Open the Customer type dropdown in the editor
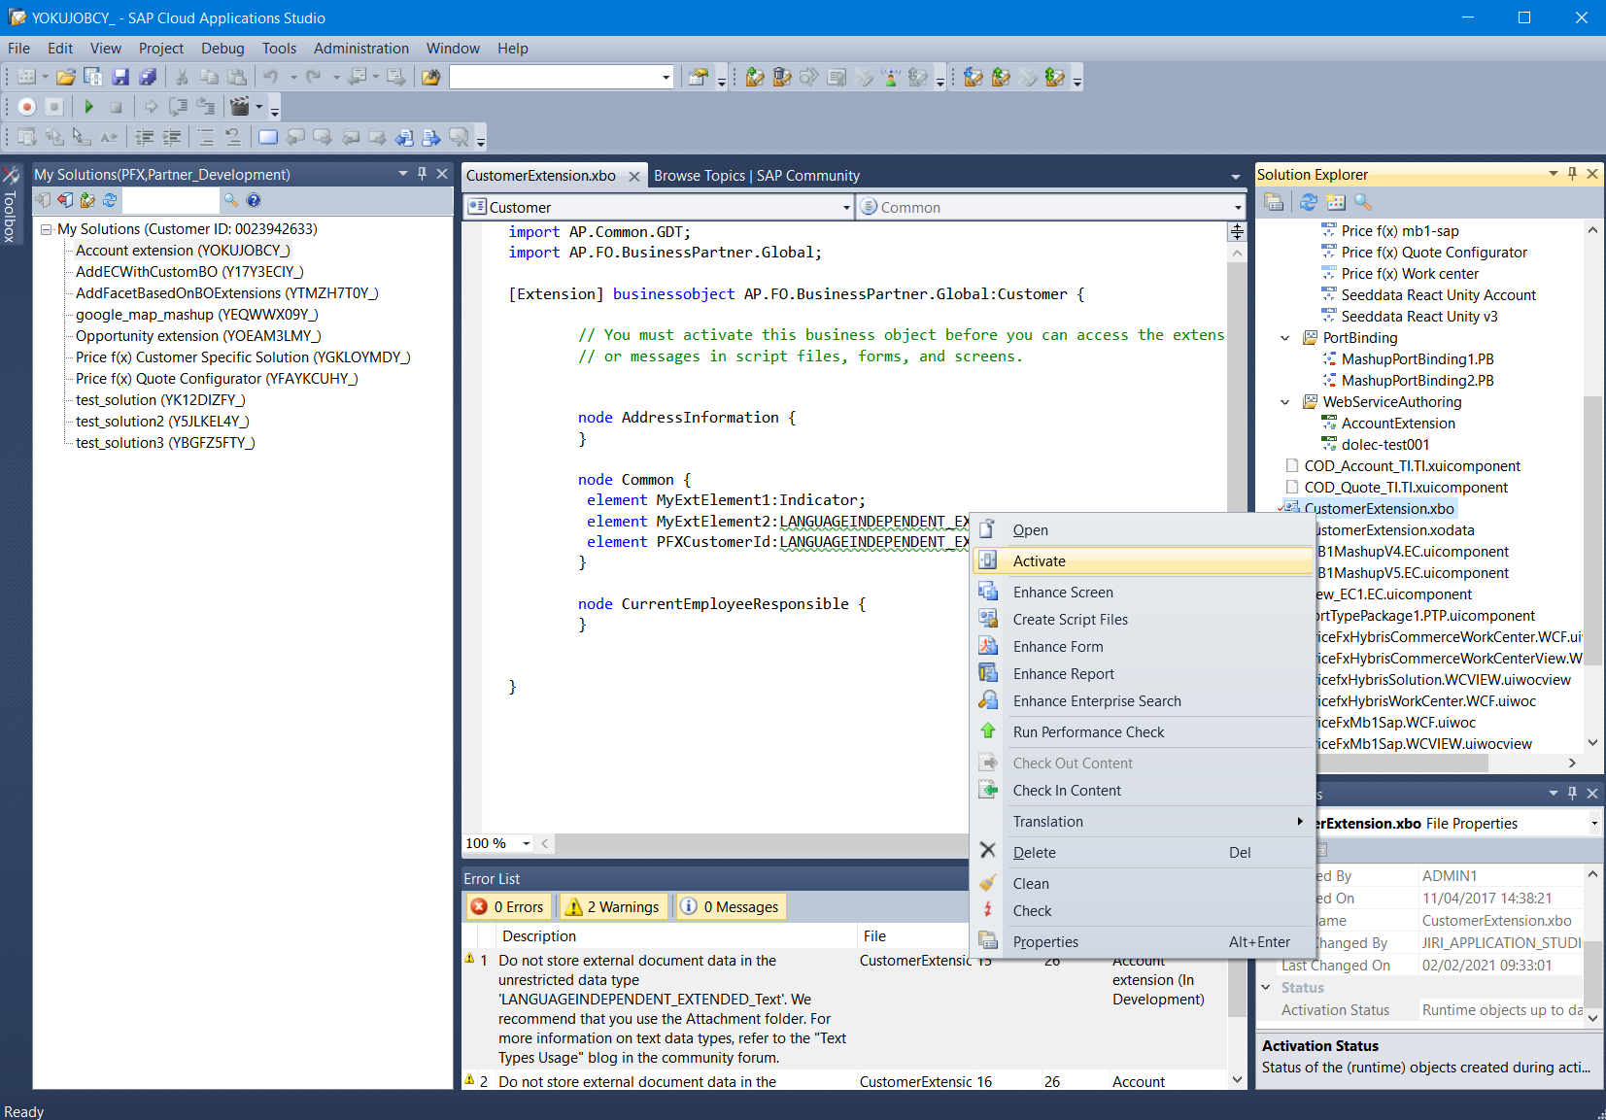The height and width of the screenshot is (1120, 1606). click(845, 207)
